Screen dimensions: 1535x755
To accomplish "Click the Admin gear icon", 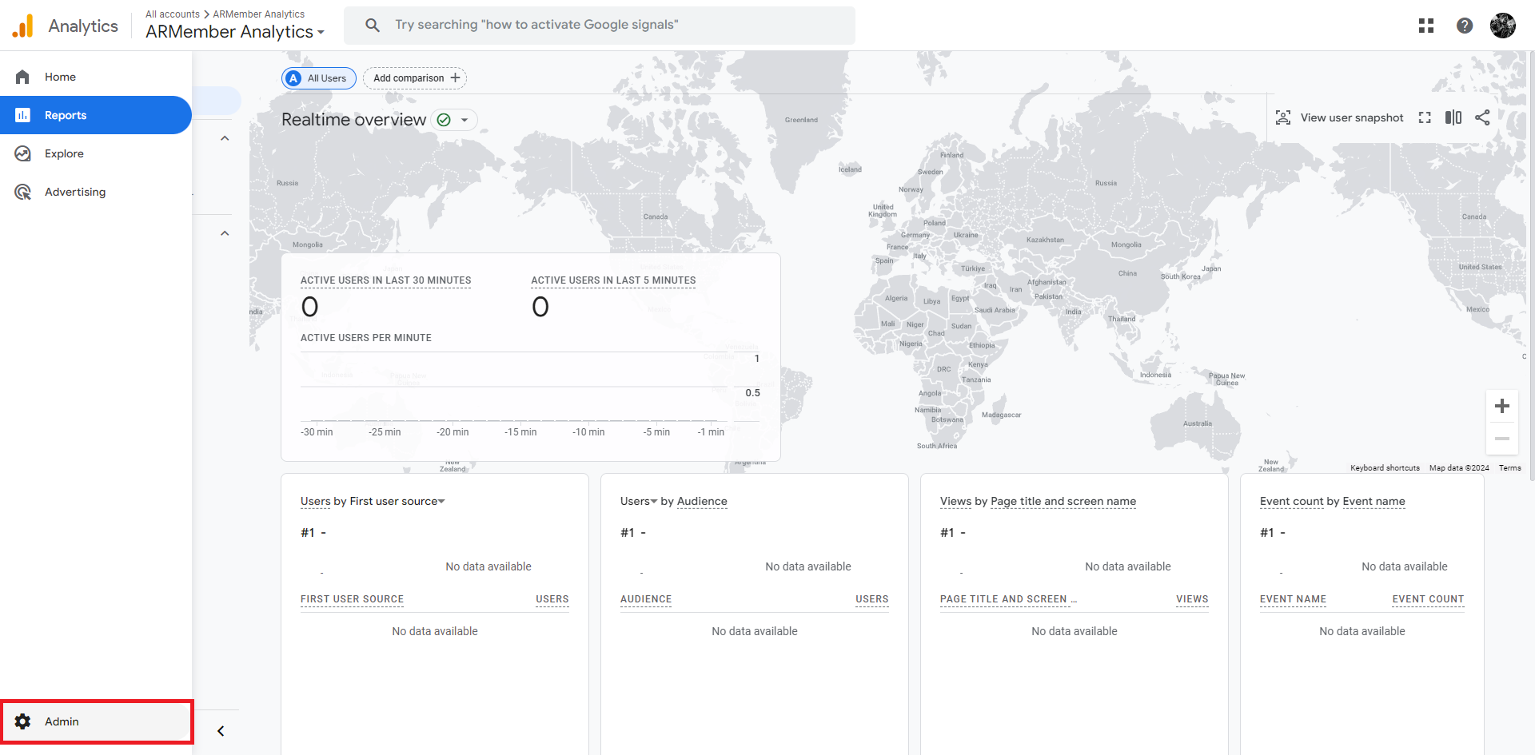I will [22, 721].
